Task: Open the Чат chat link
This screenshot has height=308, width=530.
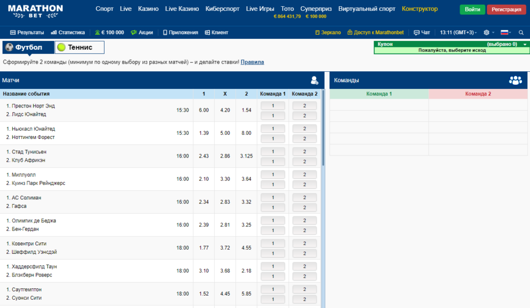Action: (422, 33)
